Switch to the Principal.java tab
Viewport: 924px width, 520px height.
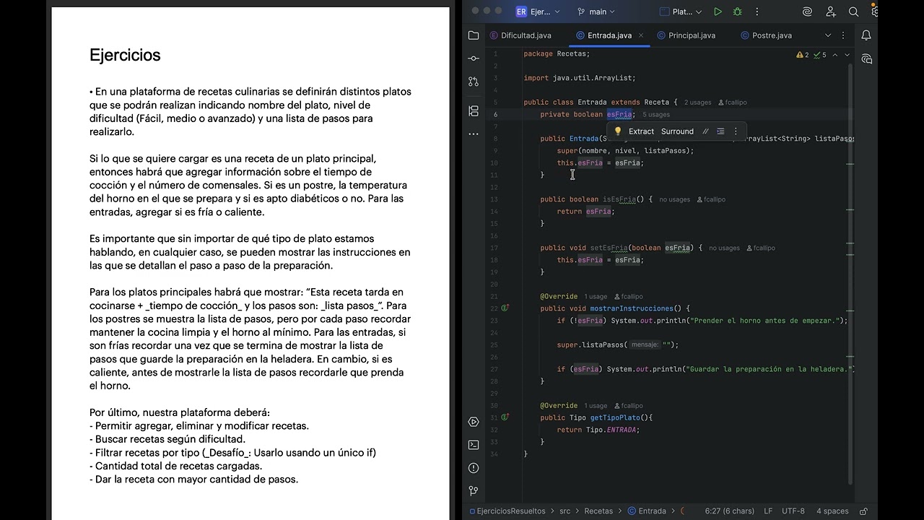[x=686, y=35]
